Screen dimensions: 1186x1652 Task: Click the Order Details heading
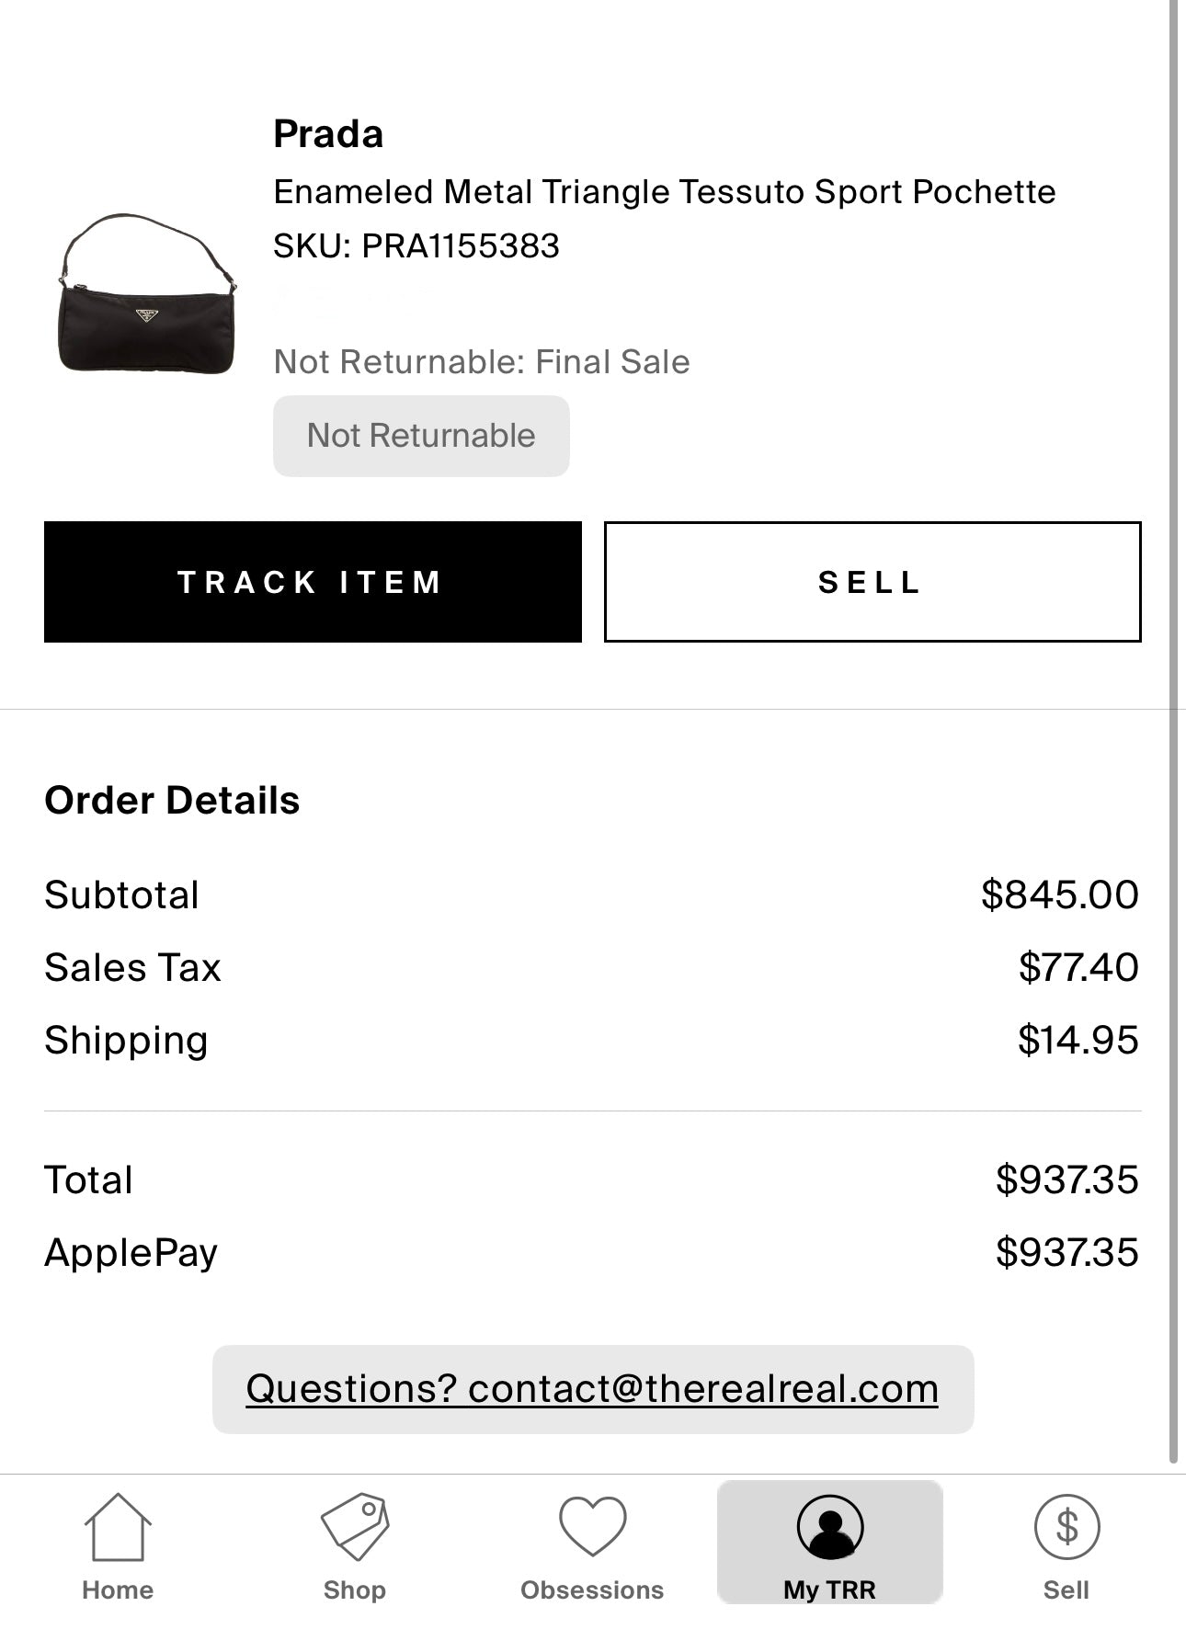[172, 801]
